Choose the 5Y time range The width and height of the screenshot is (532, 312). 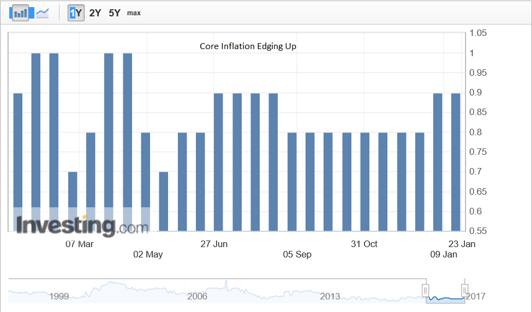click(115, 13)
